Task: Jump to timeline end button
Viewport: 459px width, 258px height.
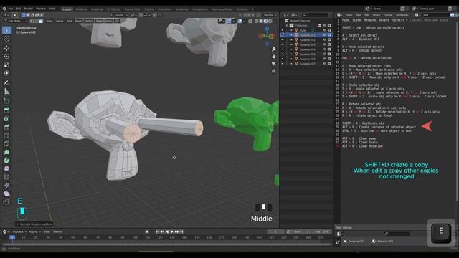Action: click(181, 231)
